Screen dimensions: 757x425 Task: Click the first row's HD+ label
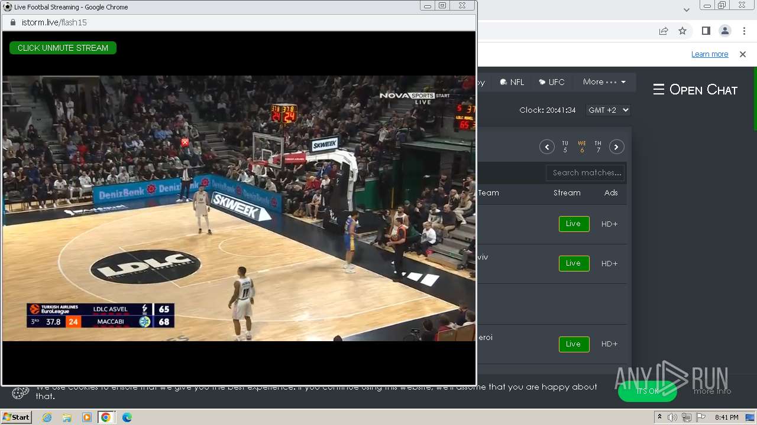pos(609,224)
